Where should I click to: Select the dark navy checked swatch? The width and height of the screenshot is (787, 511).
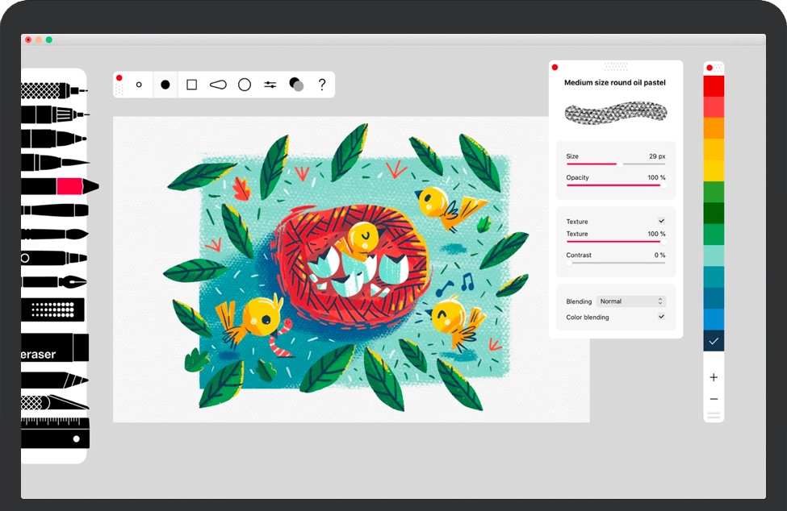coord(714,341)
